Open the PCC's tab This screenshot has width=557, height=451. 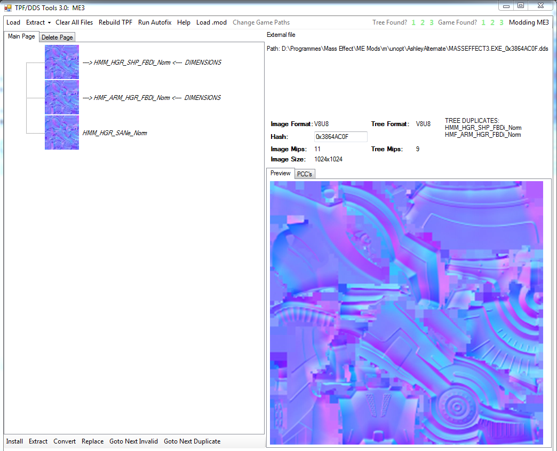coord(305,174)
